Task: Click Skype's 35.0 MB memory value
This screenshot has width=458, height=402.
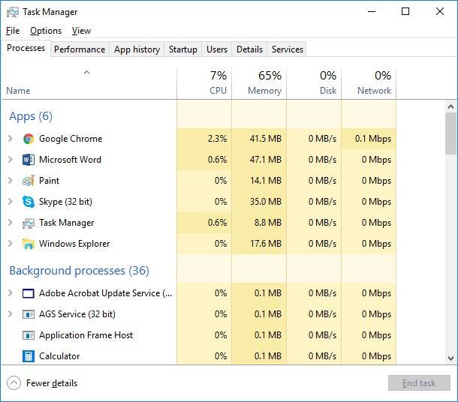Action: pos(266,202)
